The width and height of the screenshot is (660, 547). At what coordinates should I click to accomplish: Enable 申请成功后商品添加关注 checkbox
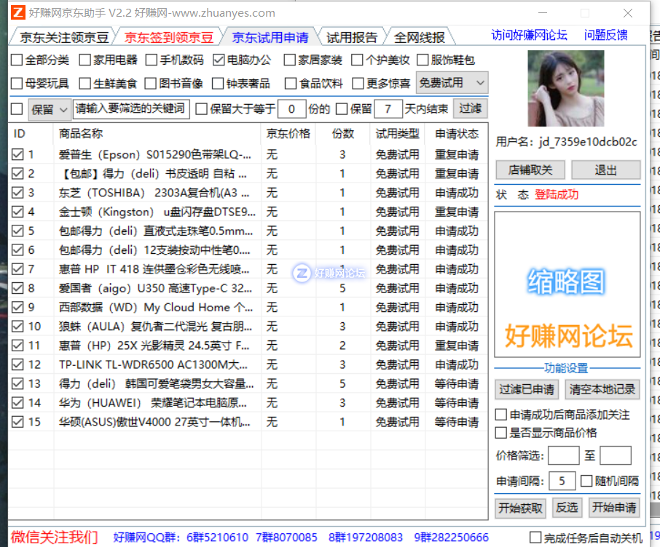point(501,415)
